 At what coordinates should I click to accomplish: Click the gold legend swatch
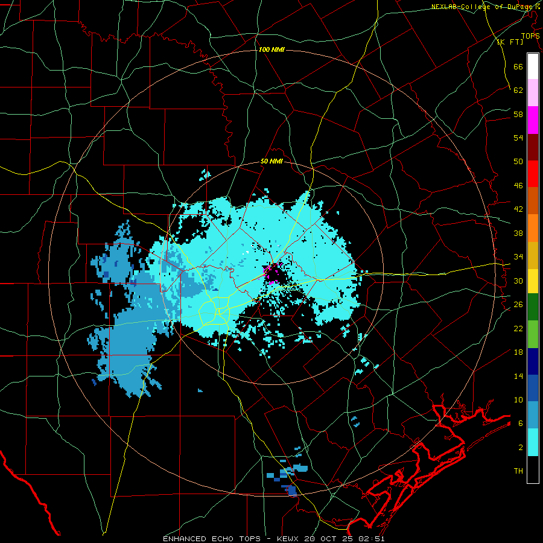[x=533, y=255]
